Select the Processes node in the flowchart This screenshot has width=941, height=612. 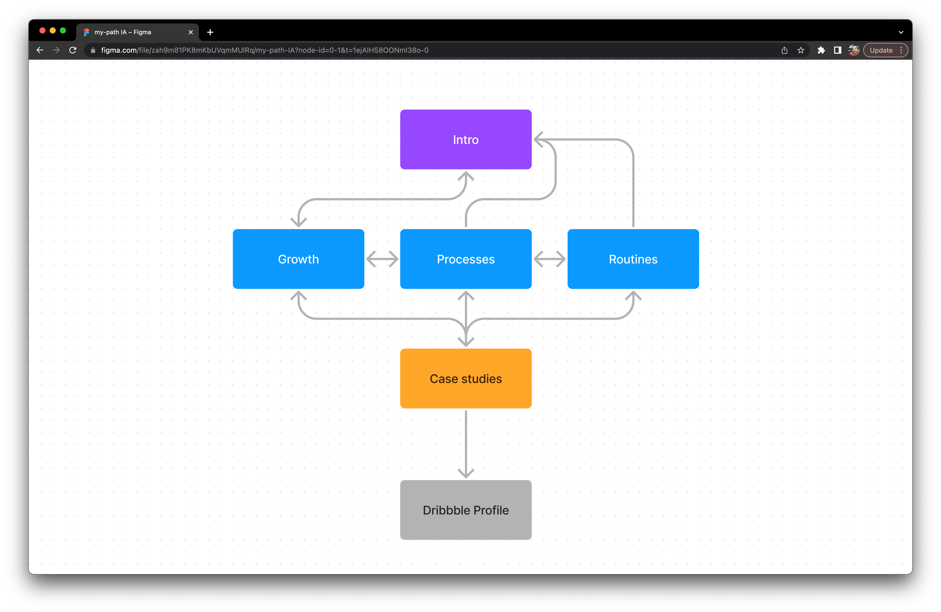point(466,259)
